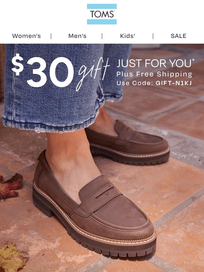
Task: Click the handwritten "gift" script text
Action: tap(93, 74)
